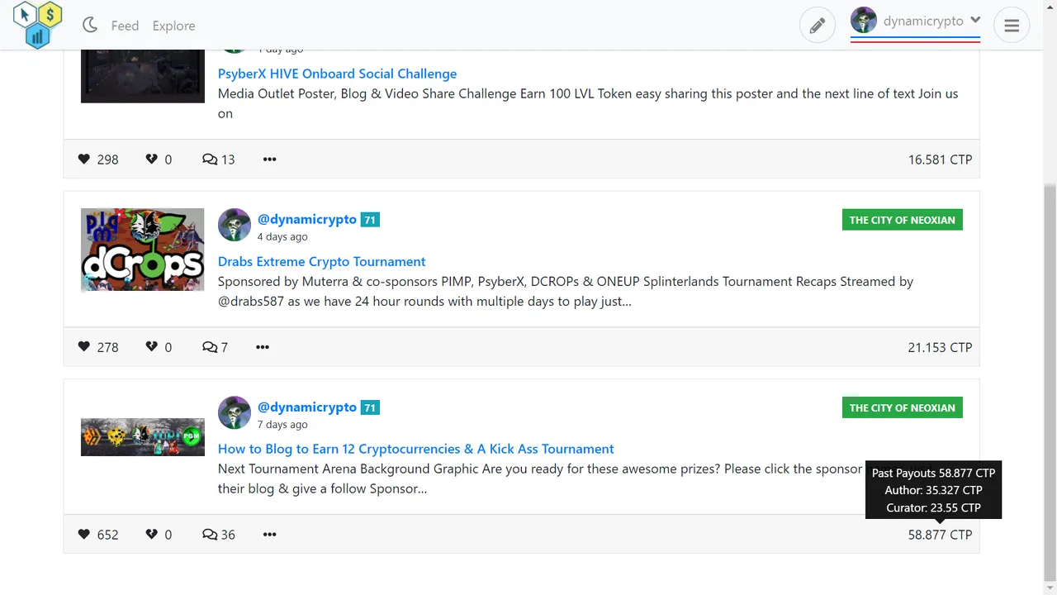
Task: Open the Explore tab
Action: click(173, 26)
